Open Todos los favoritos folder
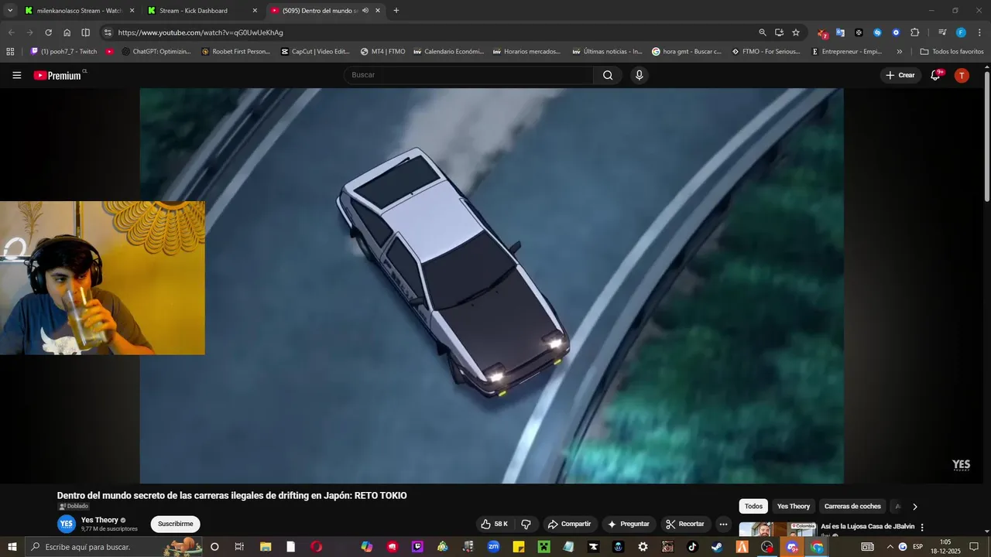991x557 pixels. click(x=952, y=52)
